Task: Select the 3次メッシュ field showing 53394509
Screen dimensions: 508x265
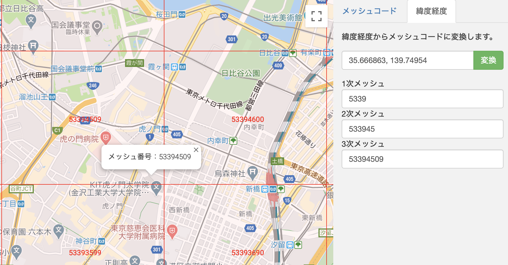Action: [422, 159]
